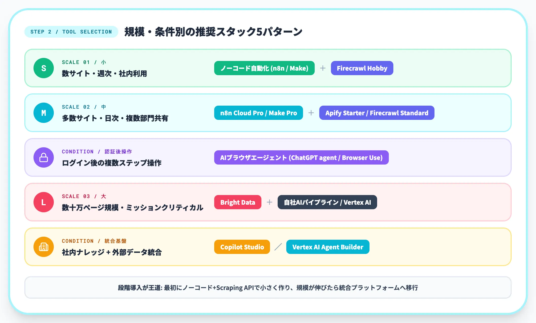Click the text 数サイト・週次・社内利用

click(105, 74)
